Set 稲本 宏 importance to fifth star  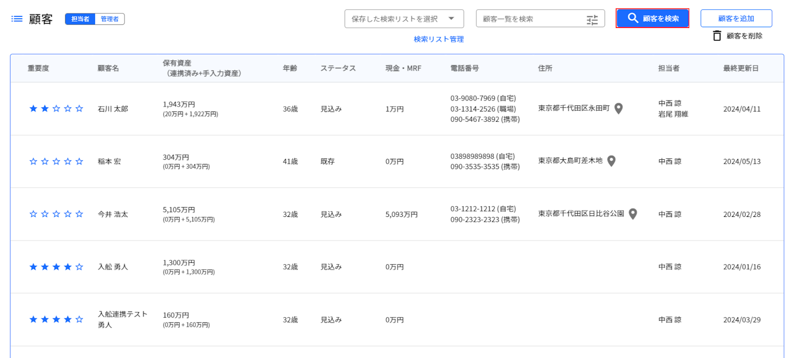coord(79,161)
